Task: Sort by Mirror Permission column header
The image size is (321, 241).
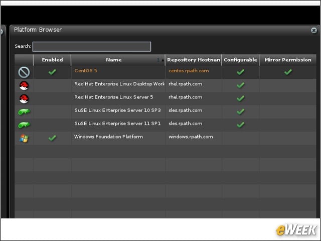Action: [288, 60]
